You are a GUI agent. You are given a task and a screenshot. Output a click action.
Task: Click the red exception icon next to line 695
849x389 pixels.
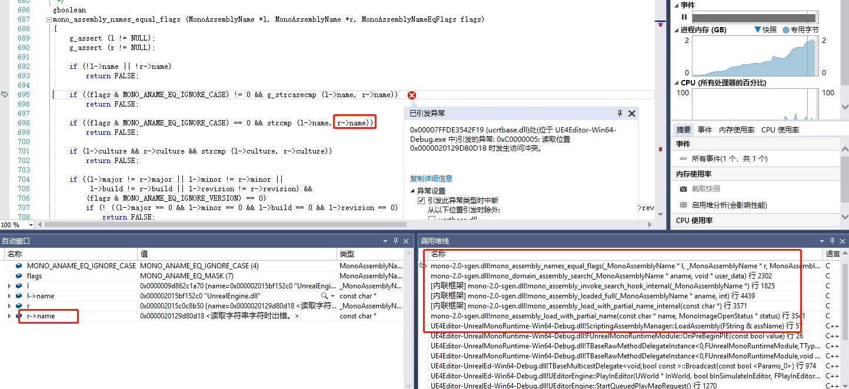pos(411,95)
